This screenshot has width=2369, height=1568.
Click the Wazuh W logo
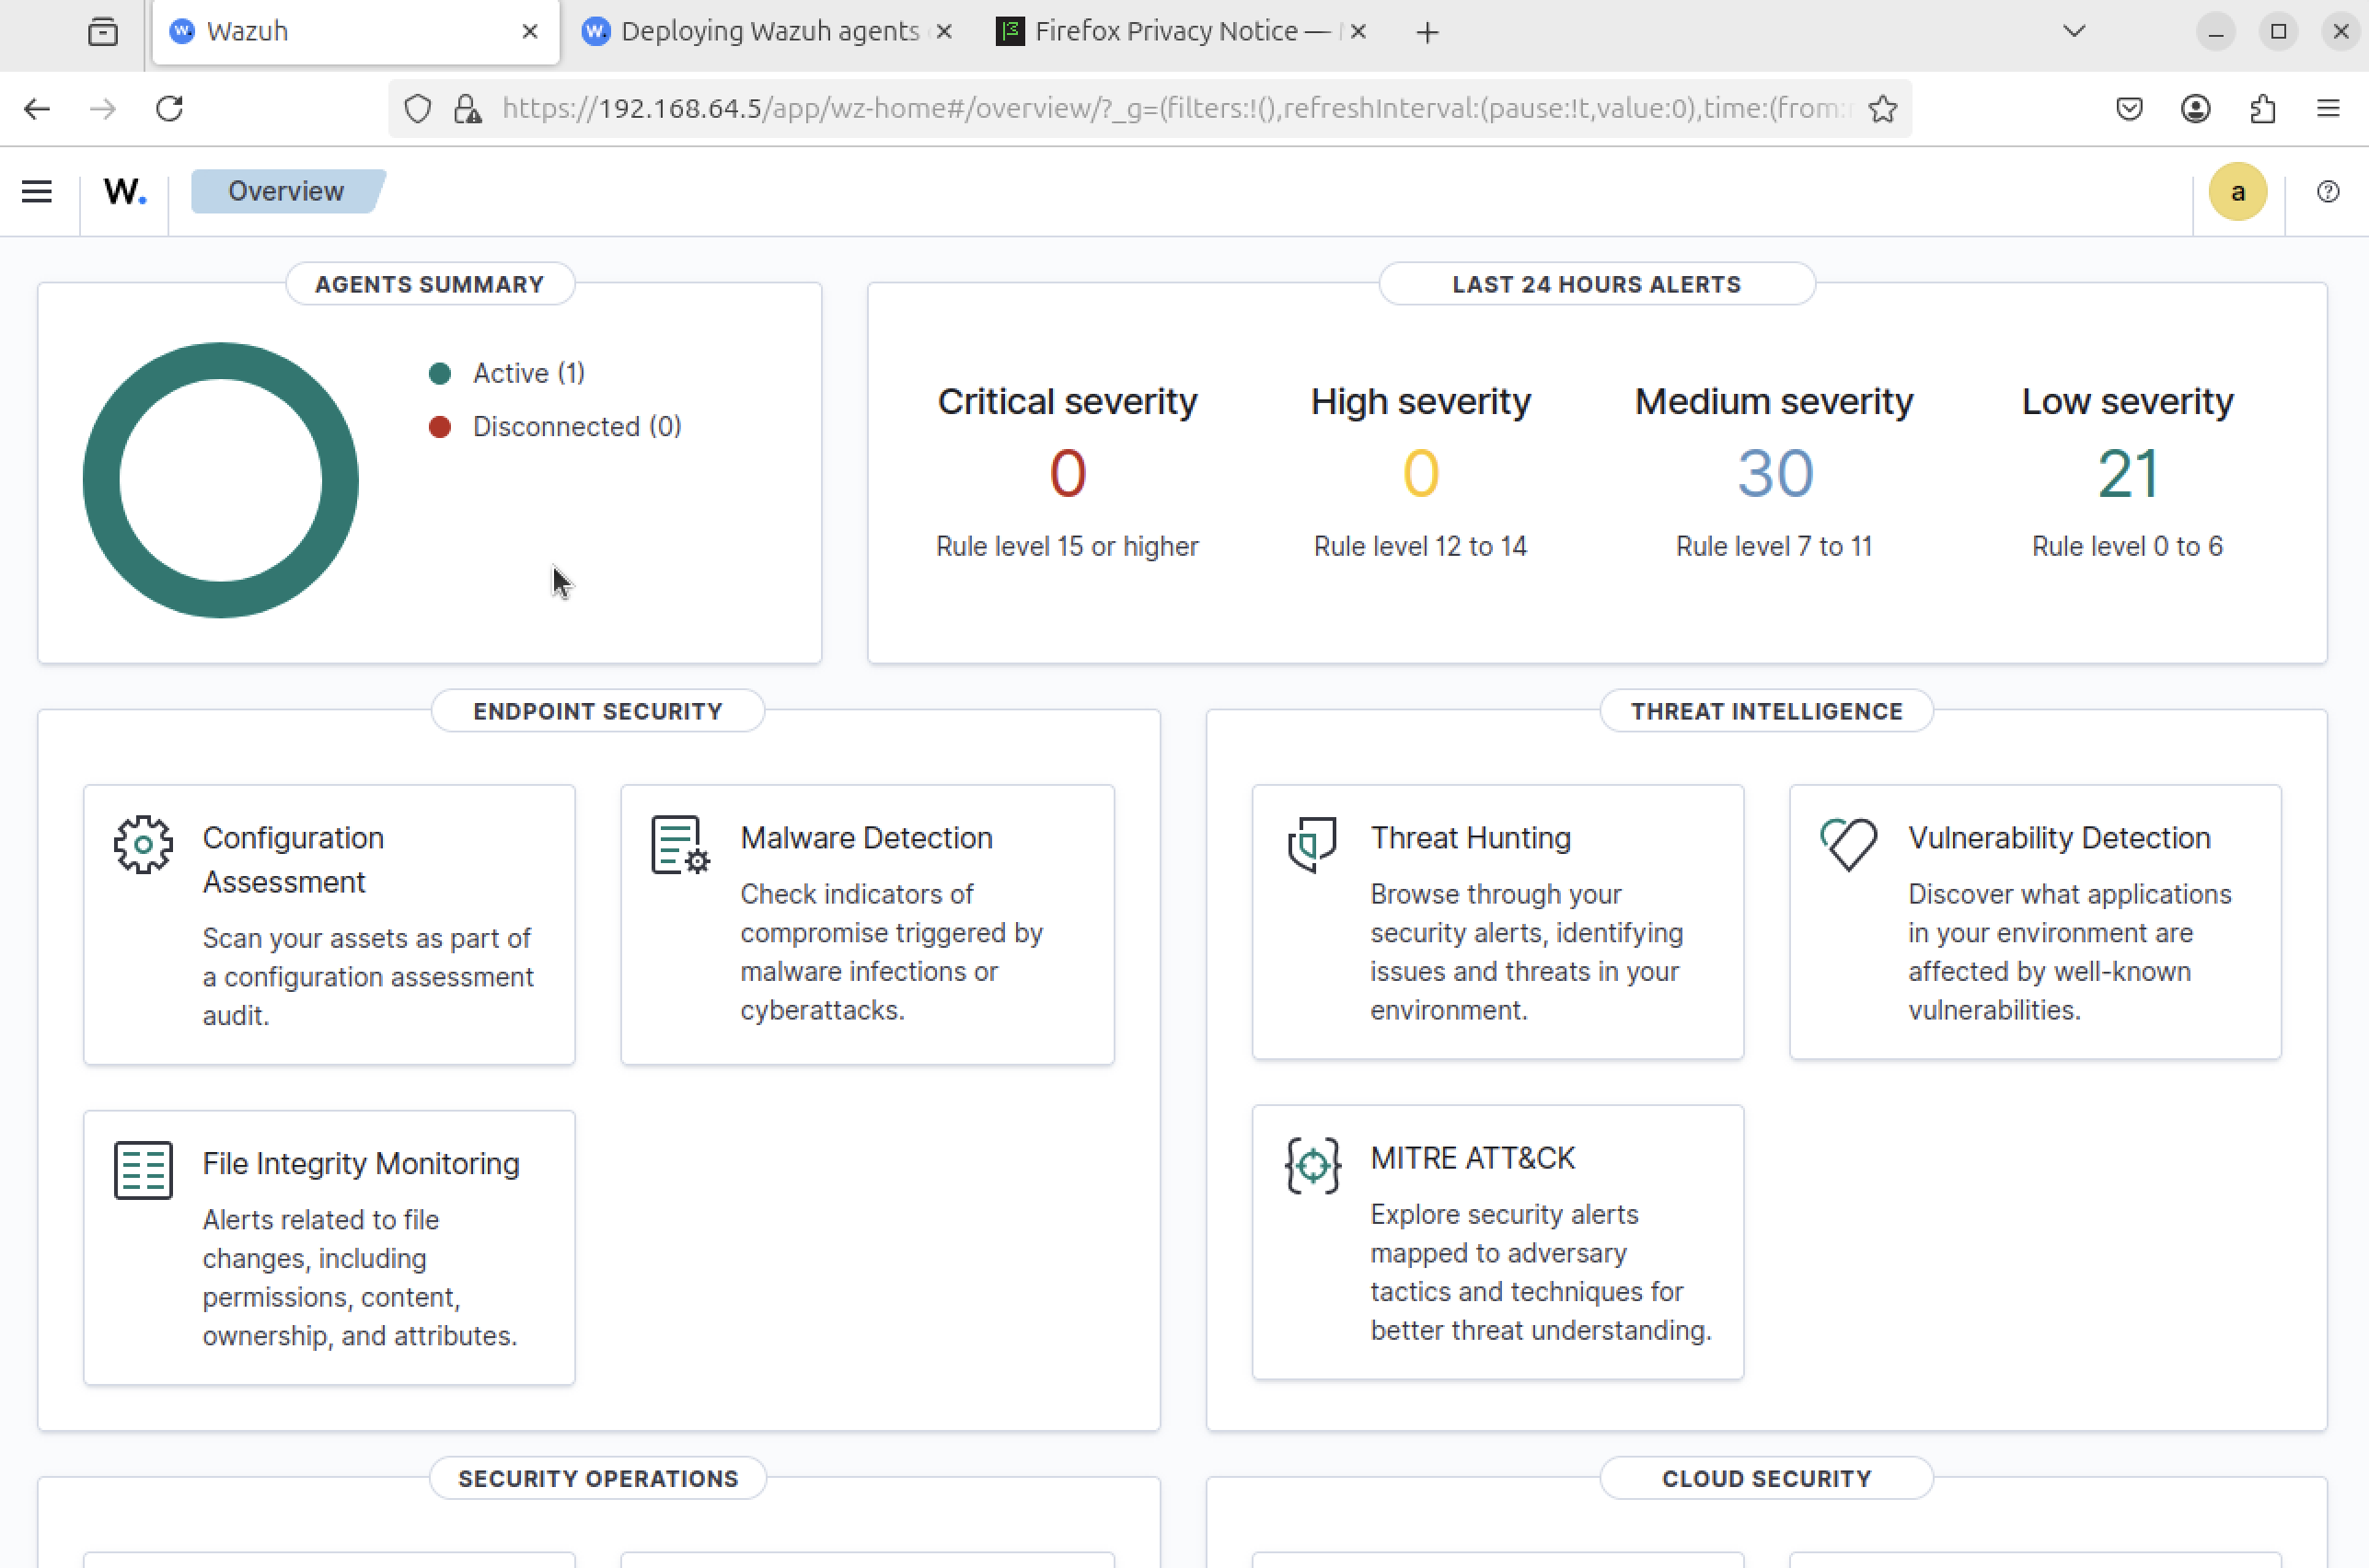125,191
